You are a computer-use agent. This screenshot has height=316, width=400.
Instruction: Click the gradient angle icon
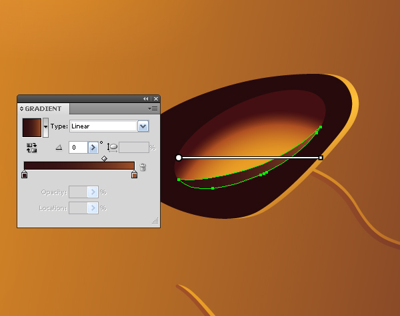tap(59, 147)
